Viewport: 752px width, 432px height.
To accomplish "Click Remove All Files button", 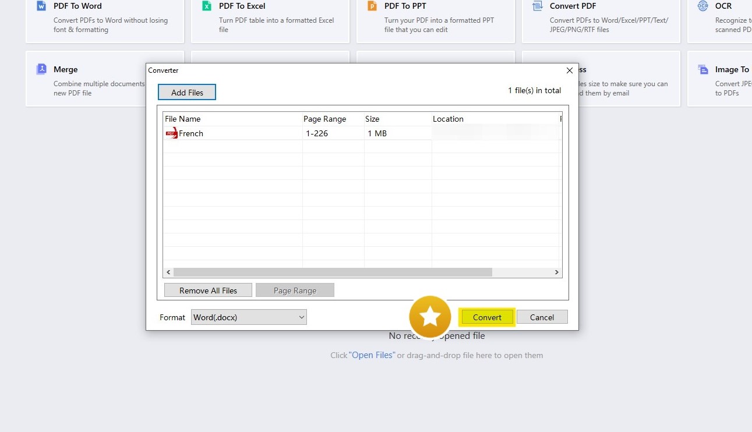I will pyautogui.click(x=208, y=291).
